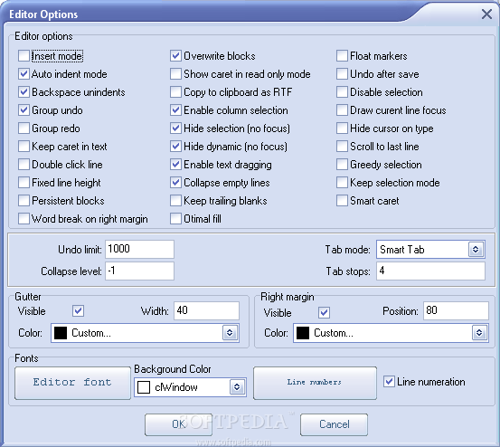Viewport: 500px width, 447px height.
Task: Click the white clWindow color swatch
Action: click(x=144, y=387)
